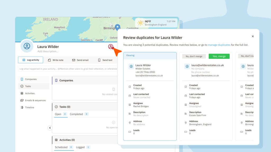The width and height of the screenshot is (271, 152).
Task: Click the Tasks (0) section check icon
Action: click(x=56, y=107)
